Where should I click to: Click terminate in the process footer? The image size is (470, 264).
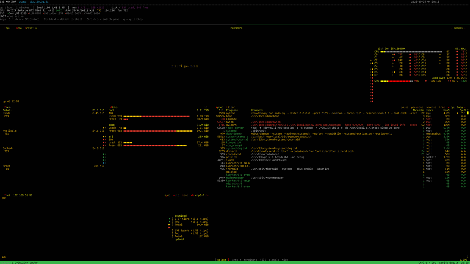250,260
